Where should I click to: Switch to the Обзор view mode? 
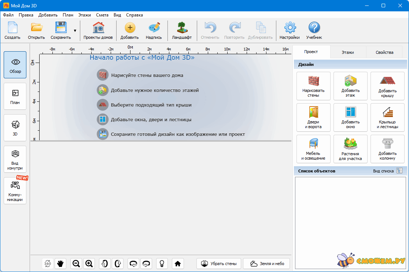[x=15, y=65]
